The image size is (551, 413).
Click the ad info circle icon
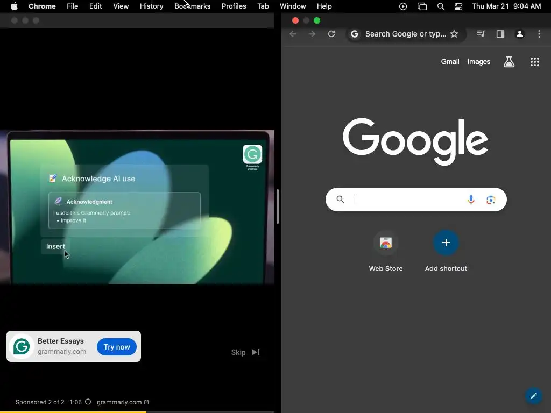pos(88,402)
